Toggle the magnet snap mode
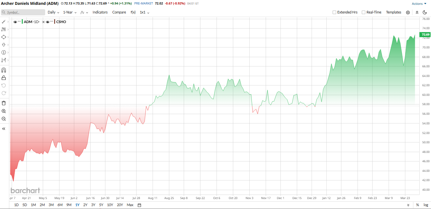This screenshot has width=431, height=209. (4, 70)
